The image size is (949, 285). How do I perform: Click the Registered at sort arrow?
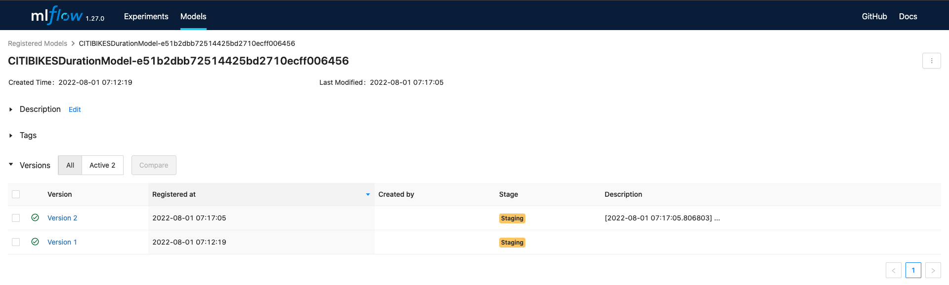[368, 195]
